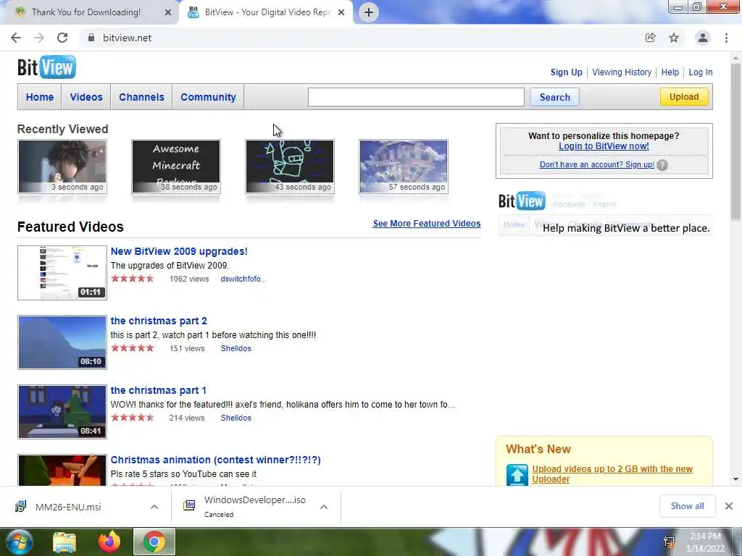This screenshot has width=742, height=556.
Task: Open dswitchfofo... uploader channel
Action: click(243, 279)
